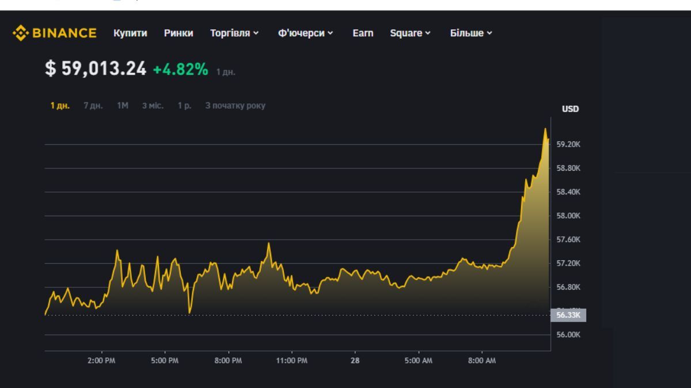
Task: Open the Ринки page
Action: 178,33
